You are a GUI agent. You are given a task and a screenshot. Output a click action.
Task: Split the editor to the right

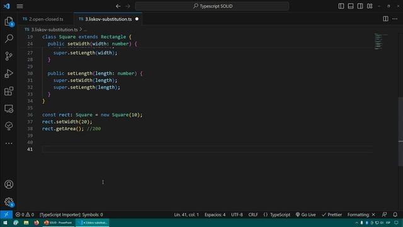point(385,19)
